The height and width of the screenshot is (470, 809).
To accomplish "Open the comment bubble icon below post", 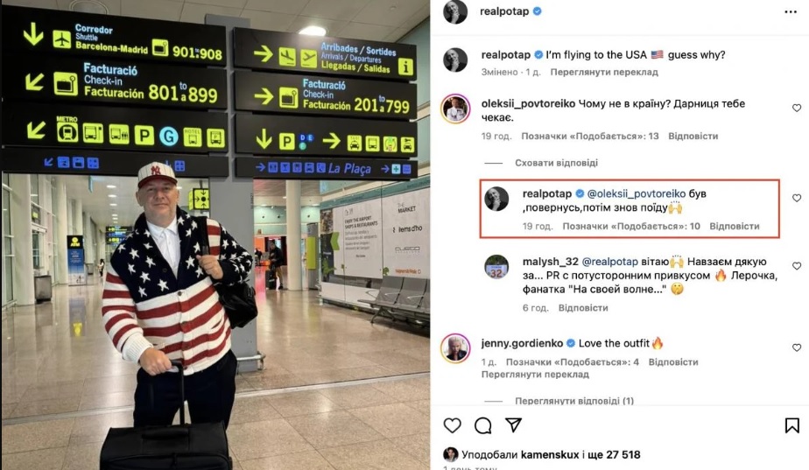I will 483,425.
